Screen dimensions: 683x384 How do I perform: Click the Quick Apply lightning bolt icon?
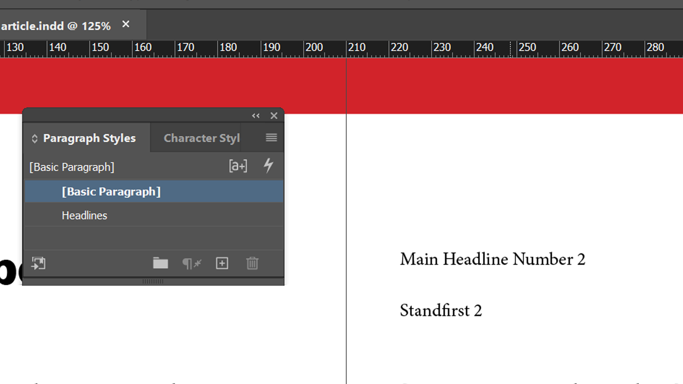pos(269,166)
